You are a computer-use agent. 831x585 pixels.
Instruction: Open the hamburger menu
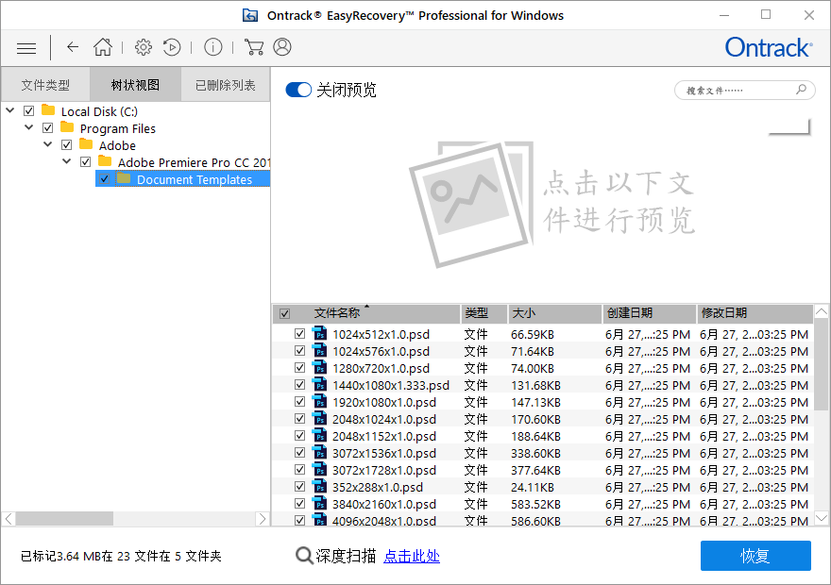click(26, 48)
